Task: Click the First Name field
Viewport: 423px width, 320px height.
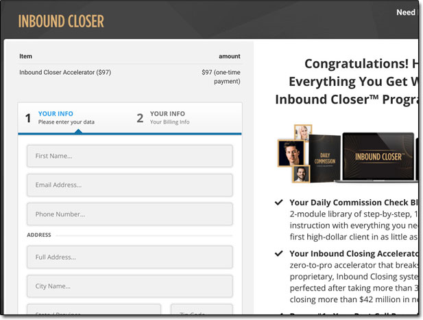Action: (x=130, y=156)
